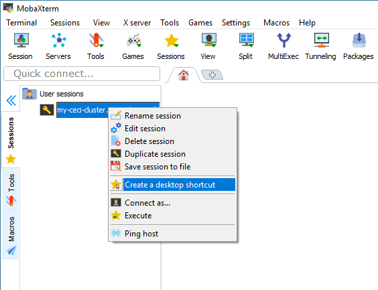
Task: Click the Connect as user icon
Action: pos(116,202)
